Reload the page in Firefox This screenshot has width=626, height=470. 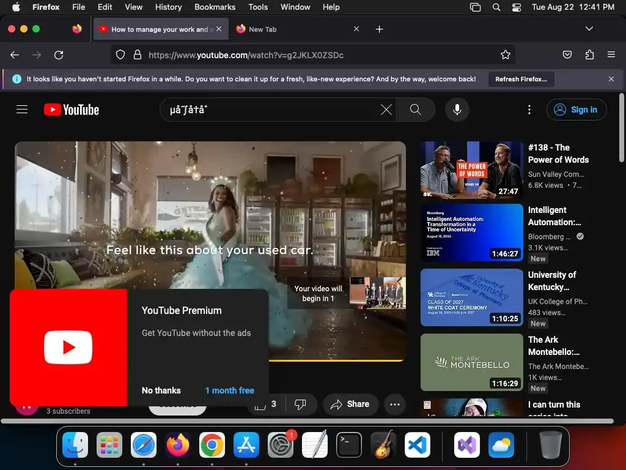pos(59,54)
